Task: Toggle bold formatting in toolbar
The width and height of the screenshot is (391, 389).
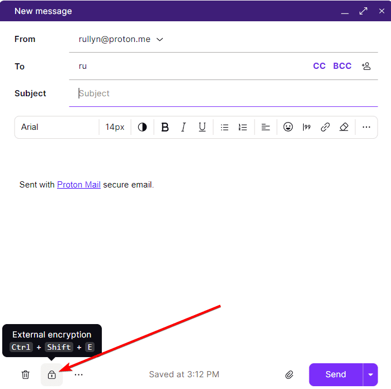Action: click(165, 127)
